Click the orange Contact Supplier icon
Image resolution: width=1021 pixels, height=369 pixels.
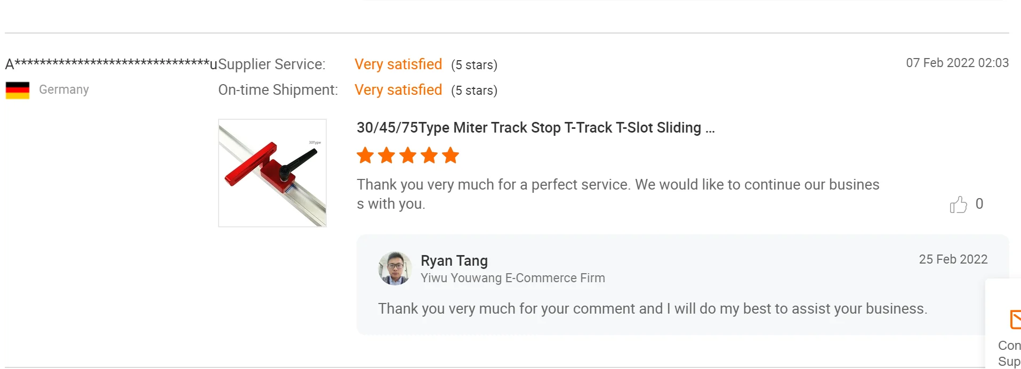tap(1015, 319)
